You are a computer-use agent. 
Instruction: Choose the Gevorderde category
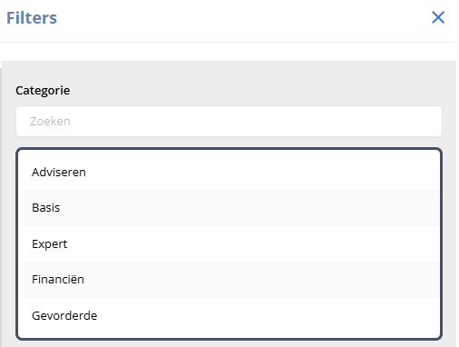[x=230, y=315]
